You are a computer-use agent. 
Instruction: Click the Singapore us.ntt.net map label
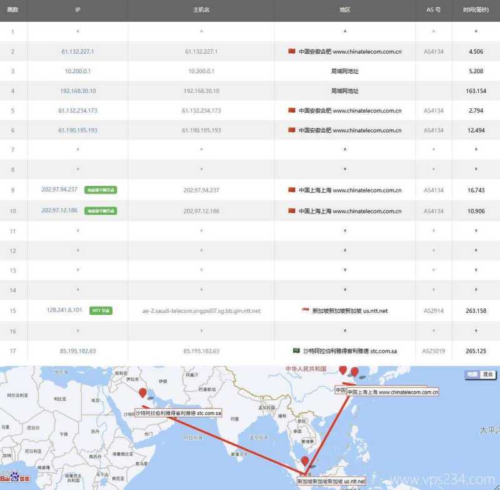(331, 482)
